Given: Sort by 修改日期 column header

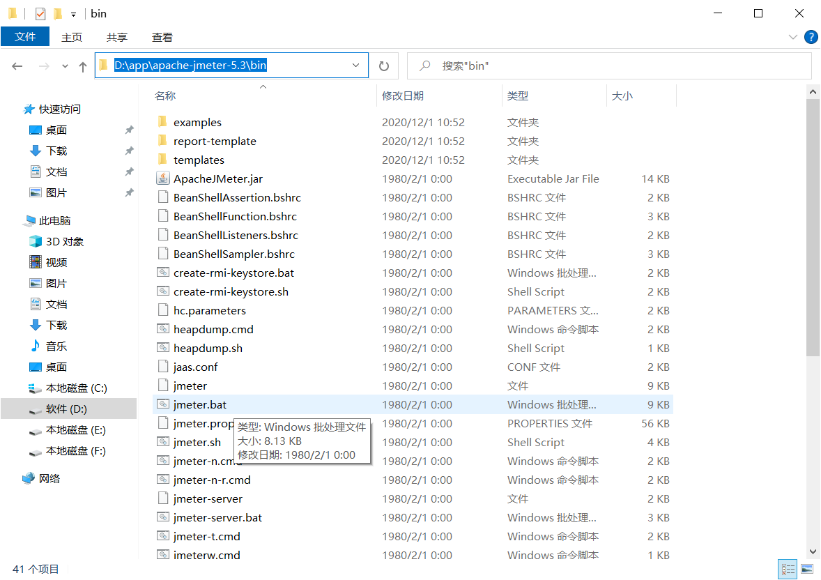Looking at the screenshot, I should click(439, 96).
